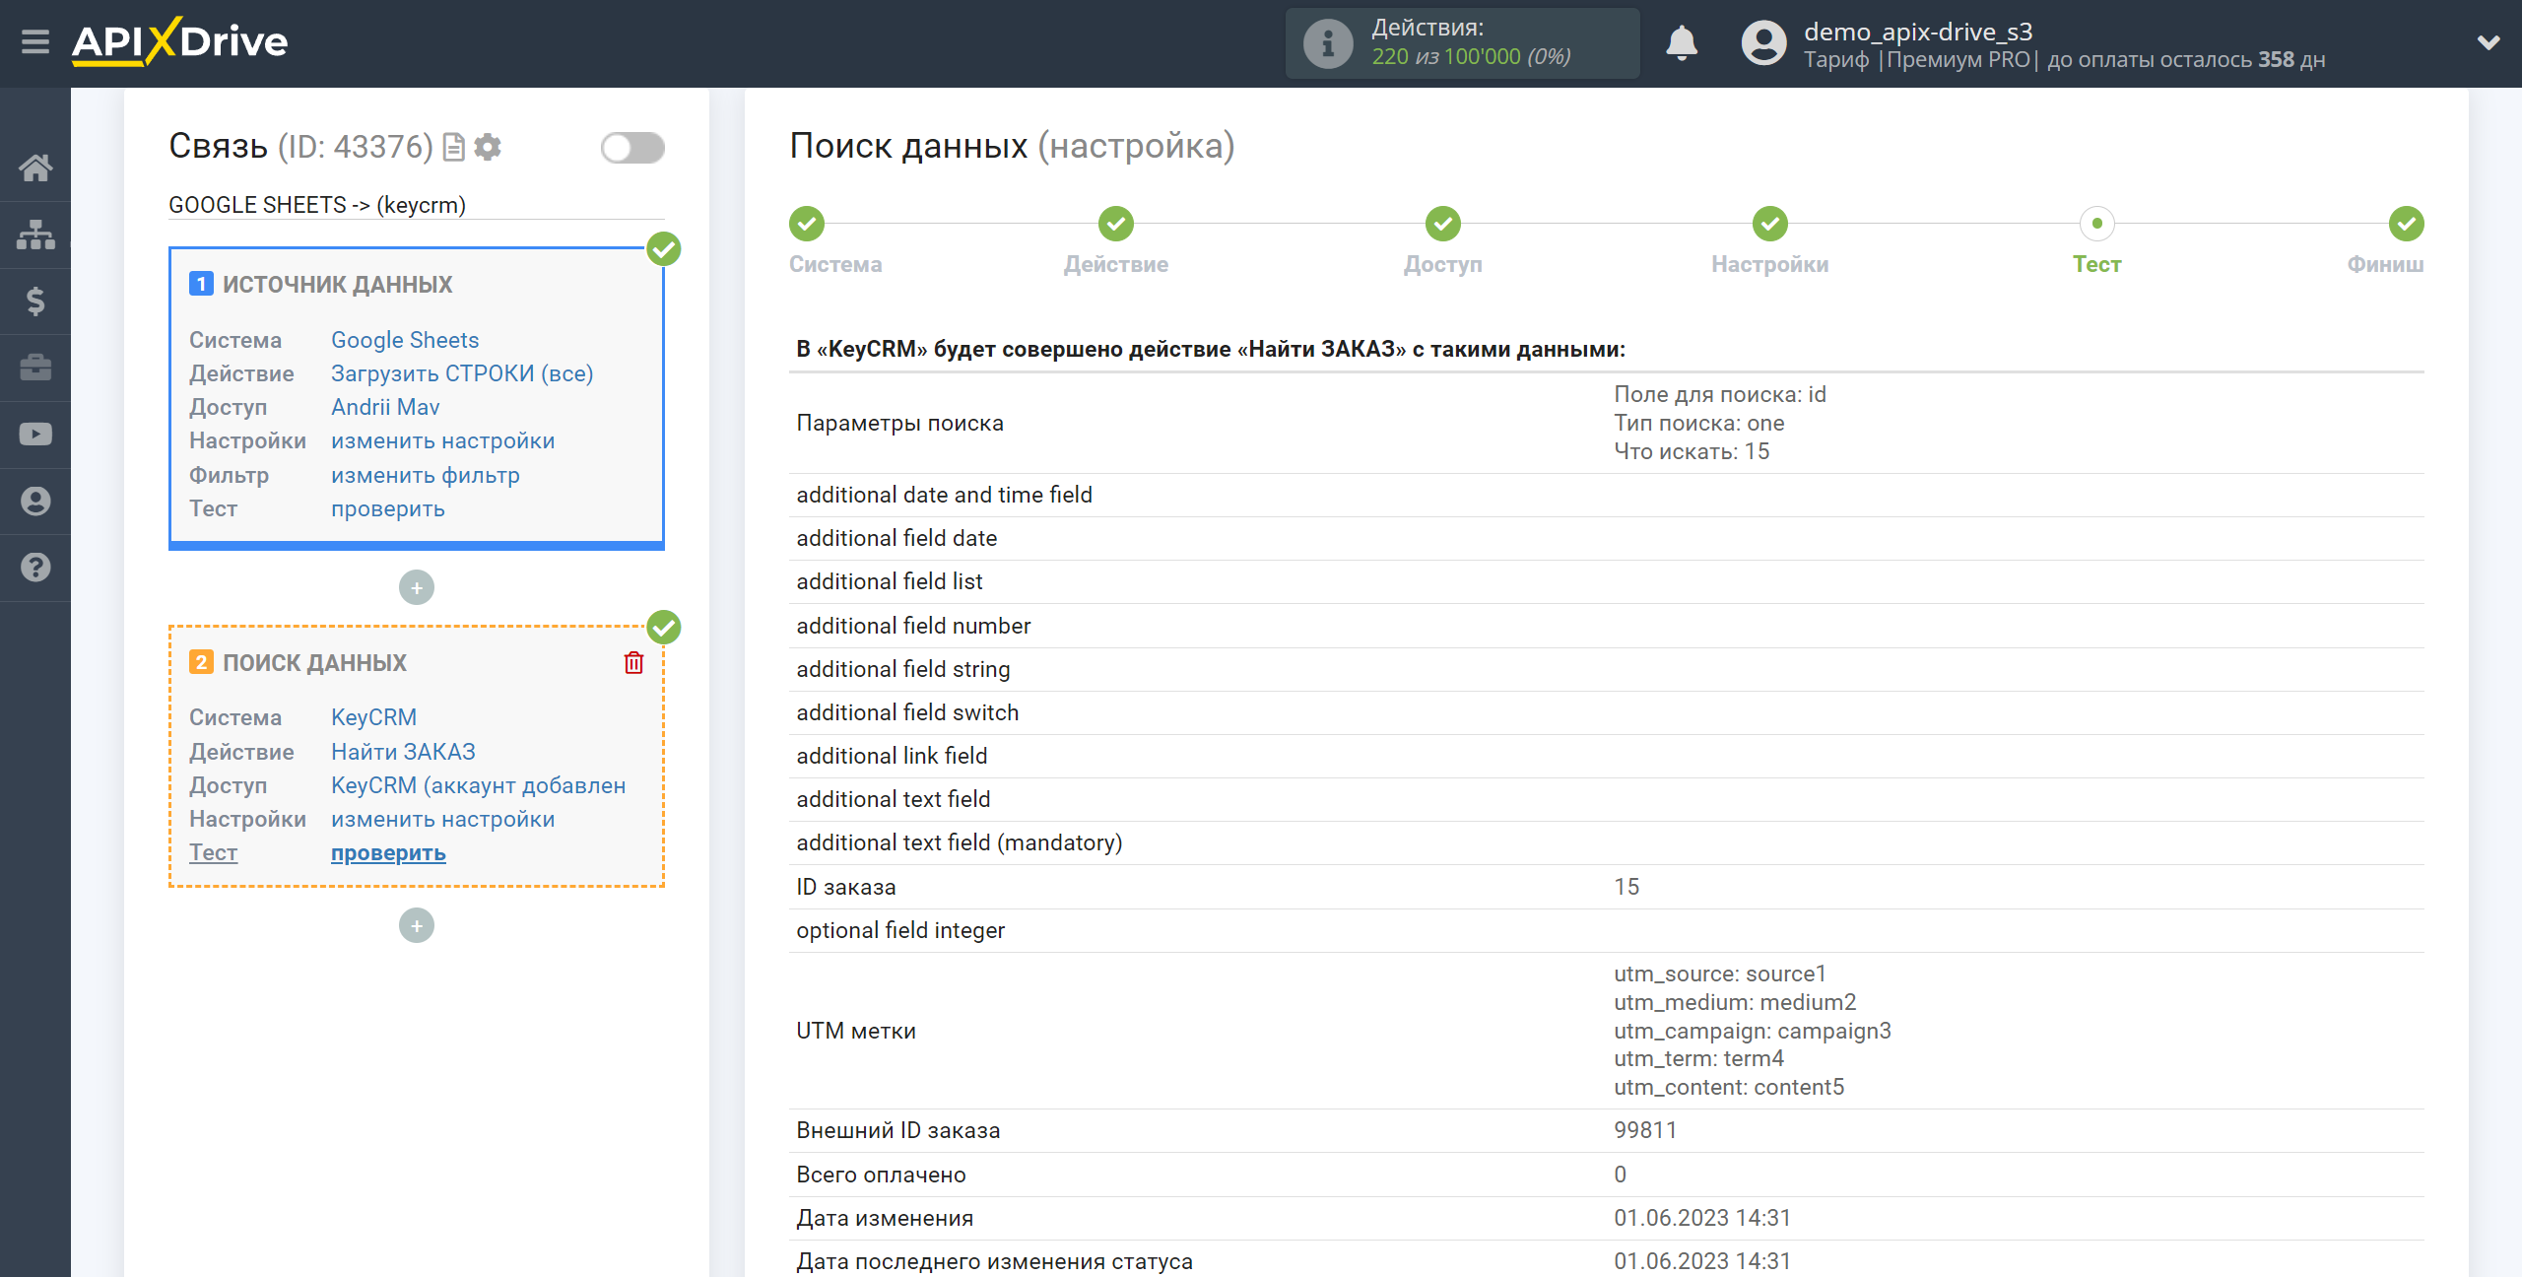Click the optional field integer row

click(1606, 930)
